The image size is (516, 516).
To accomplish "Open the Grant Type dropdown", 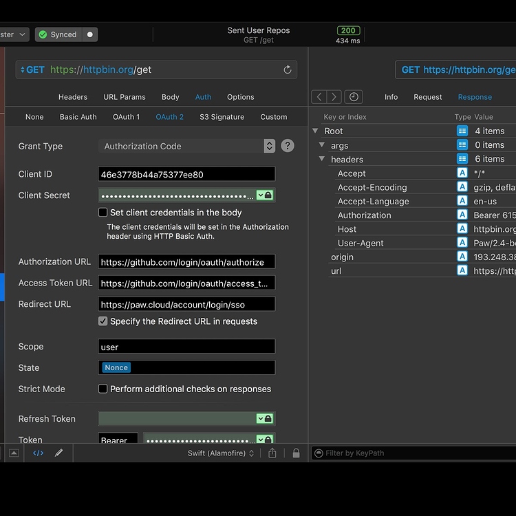I will (x=186, y=146).
